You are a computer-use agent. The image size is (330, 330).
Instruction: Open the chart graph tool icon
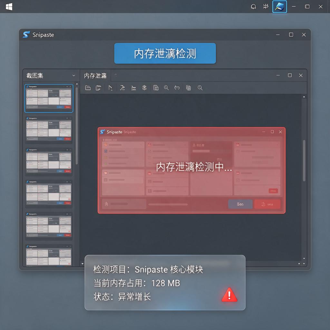click(x=133, y=88)
